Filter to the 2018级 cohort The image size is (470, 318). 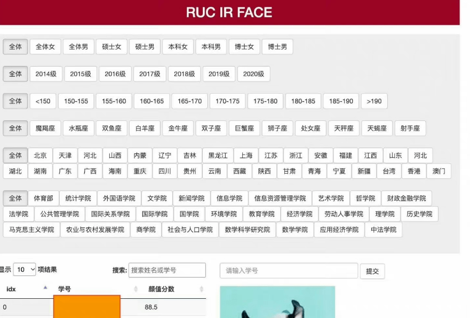pyautogui.click(x=185, y=74)
